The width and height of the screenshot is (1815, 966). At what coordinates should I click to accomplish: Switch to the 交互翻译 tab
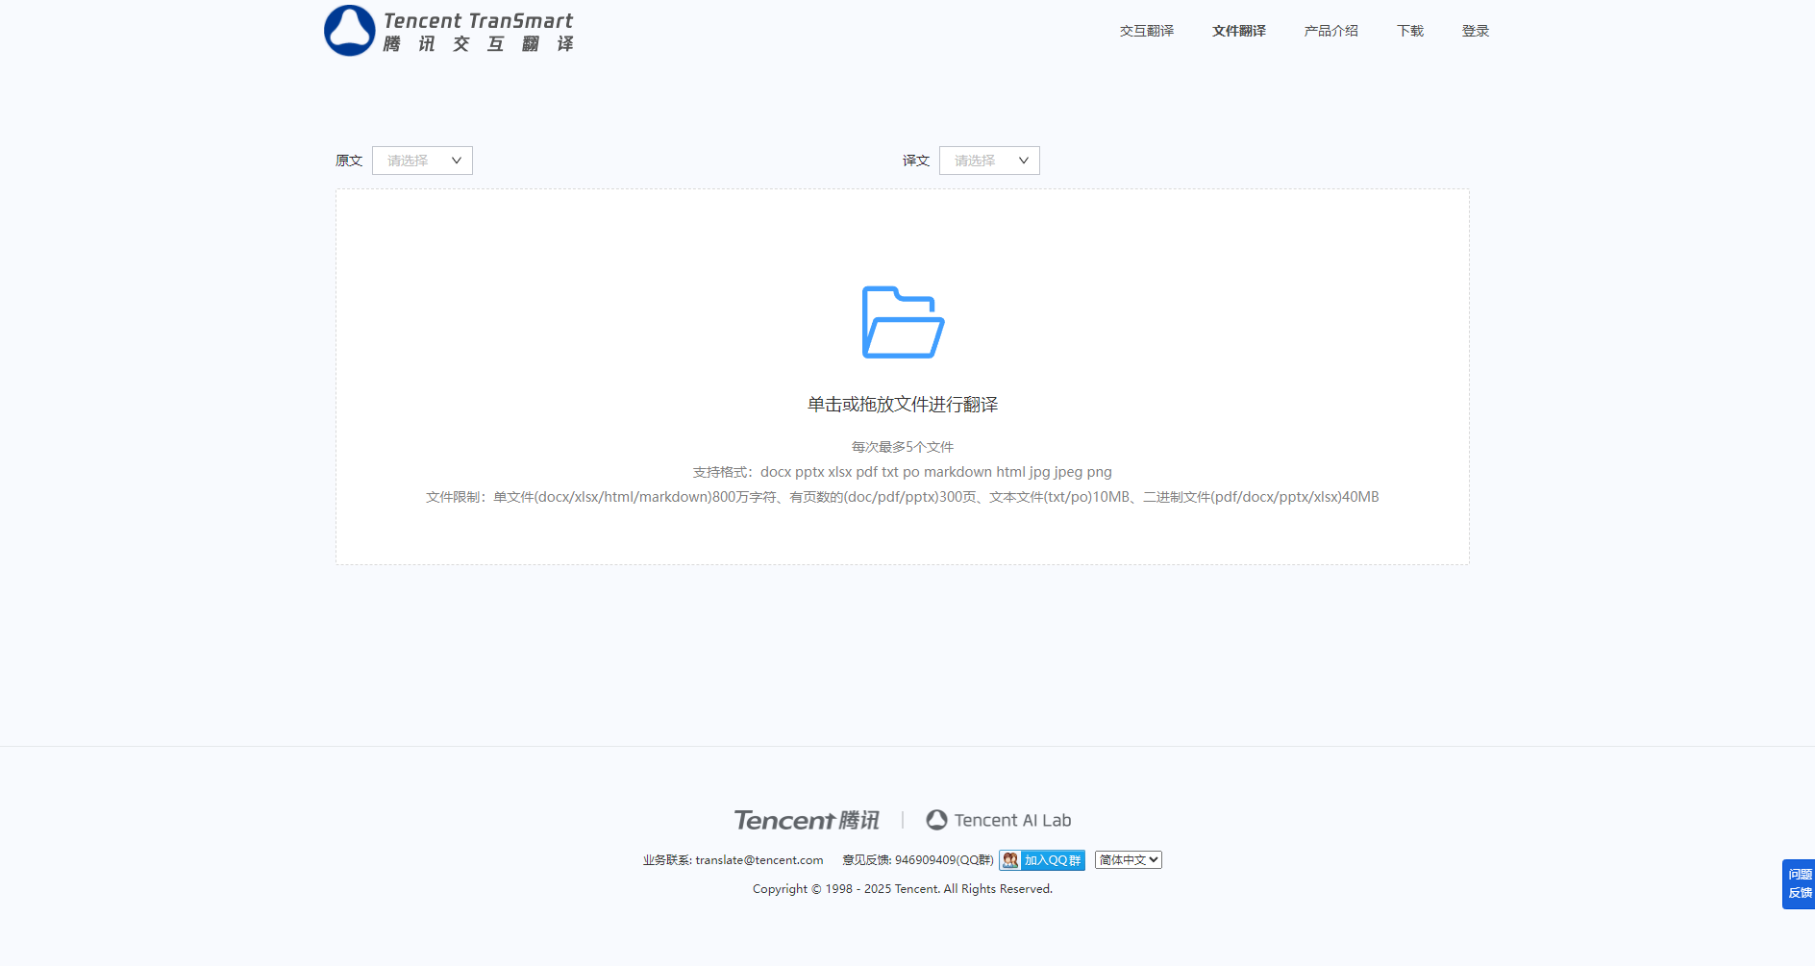(x=1146, y=31)
